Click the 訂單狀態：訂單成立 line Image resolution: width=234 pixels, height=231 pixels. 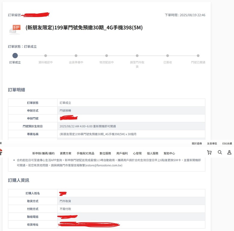(x=22, y=47)
